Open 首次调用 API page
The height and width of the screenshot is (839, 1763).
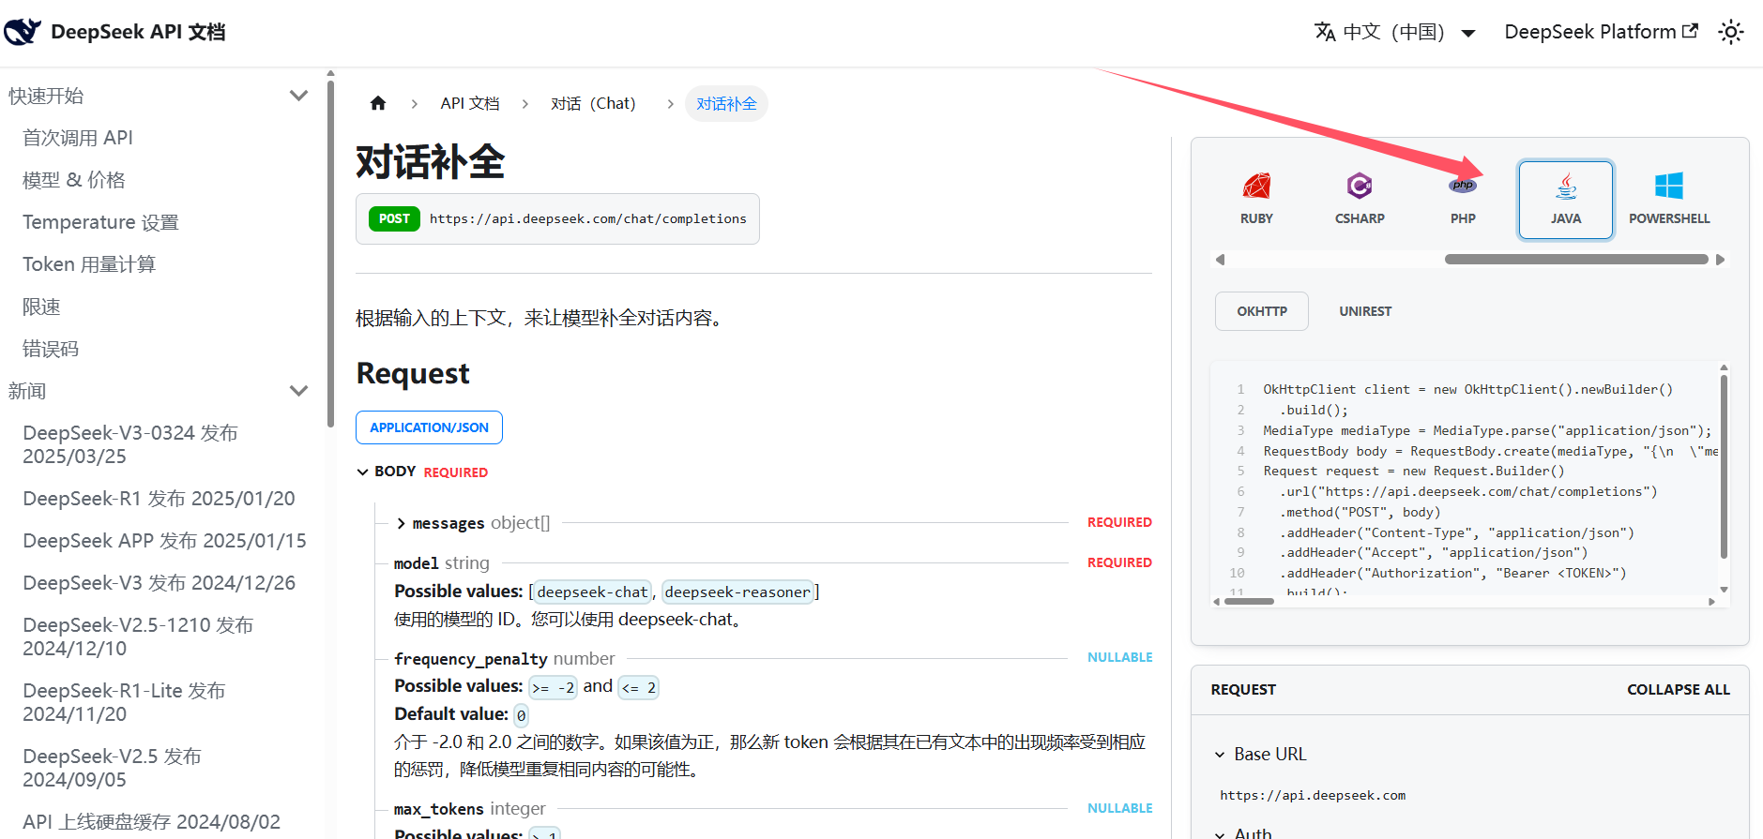[x=78, y=138]
